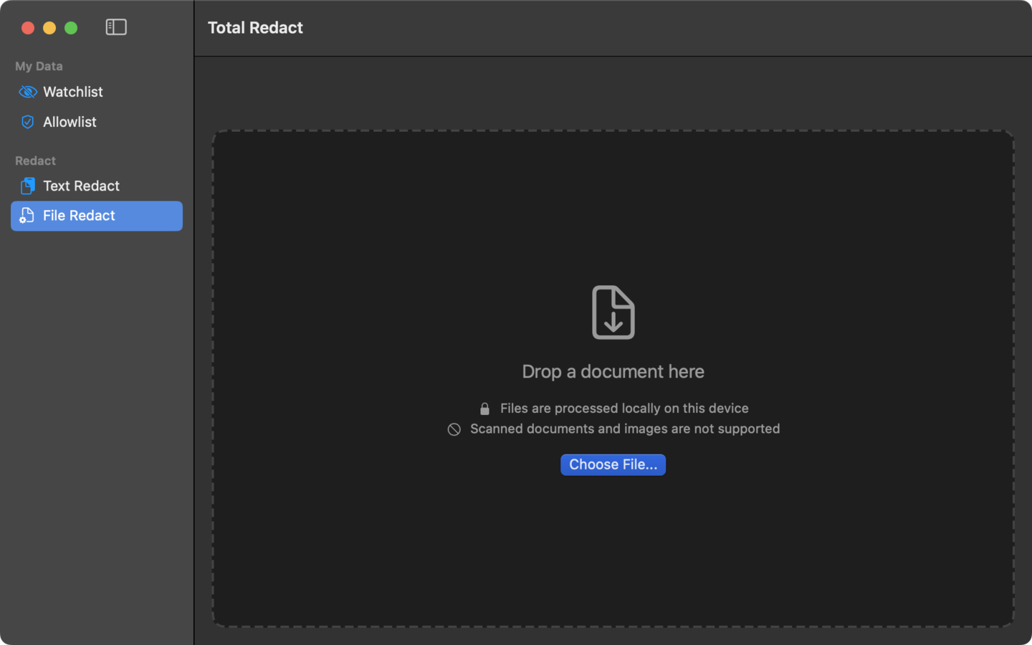The image size is (1032, 645).
Task: Toggle the sidebar visibility icon
Action: tap(116, 27)
